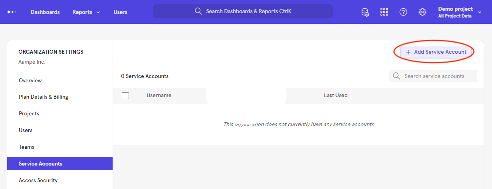Open the settings gear icon
Image resolution: width=492 pixels, height=189 pixels.
[423, 12]
